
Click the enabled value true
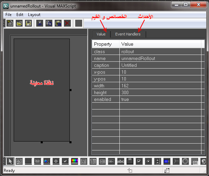160,99
